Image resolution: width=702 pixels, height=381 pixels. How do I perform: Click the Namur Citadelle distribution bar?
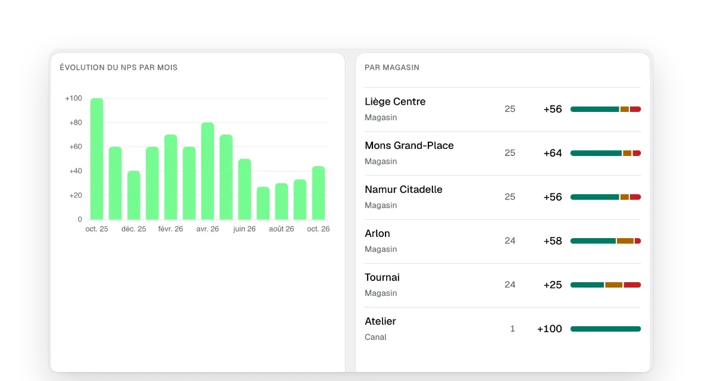click(x=605, y=197)
